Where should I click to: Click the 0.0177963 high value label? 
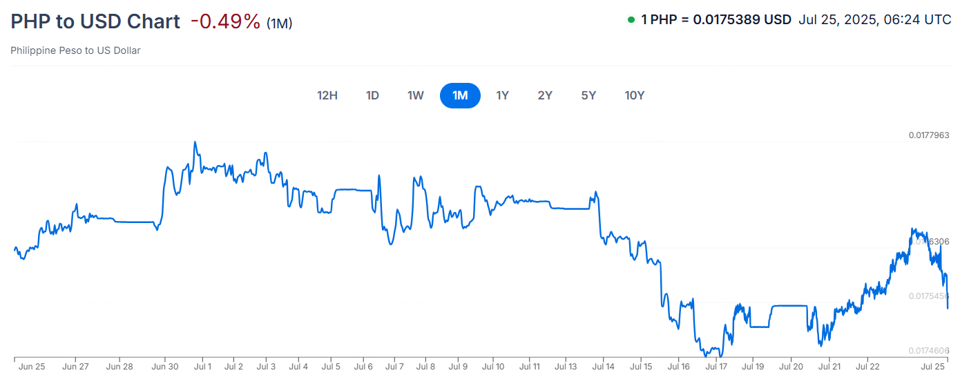[x=929, y=135]
